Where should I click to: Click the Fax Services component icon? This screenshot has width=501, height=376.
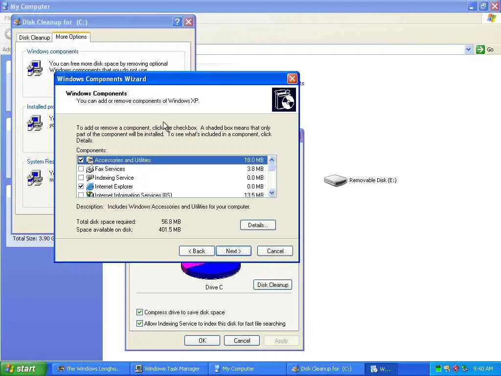[x=90, y=169]
